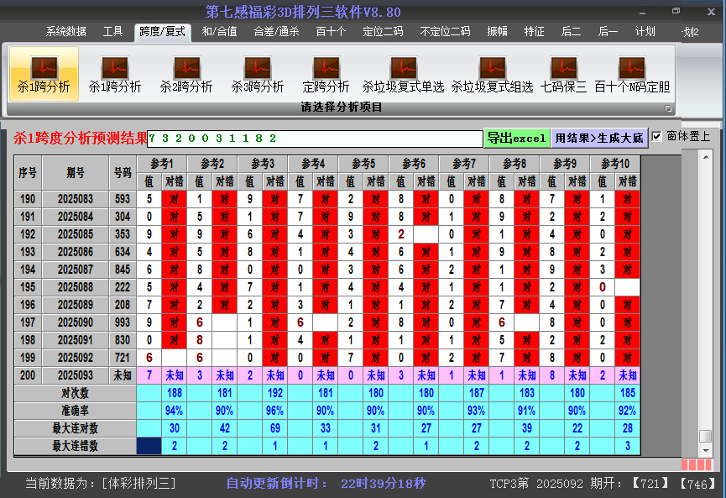This screenshot has height=498, width=726.
Task: Select the 参考5 column header
Action: [363, 164]
